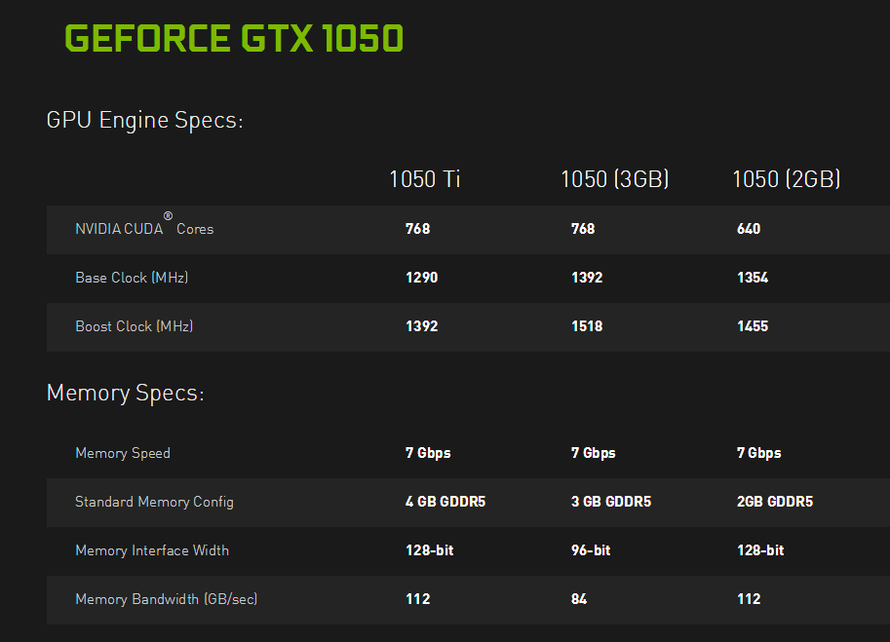Viewport: 890px width, 642px height.
Task: Select the GPU Engine Specs heading
Action: coord(144,121)
